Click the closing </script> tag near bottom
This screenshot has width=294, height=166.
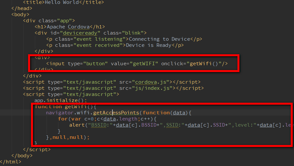coord(37,150)
